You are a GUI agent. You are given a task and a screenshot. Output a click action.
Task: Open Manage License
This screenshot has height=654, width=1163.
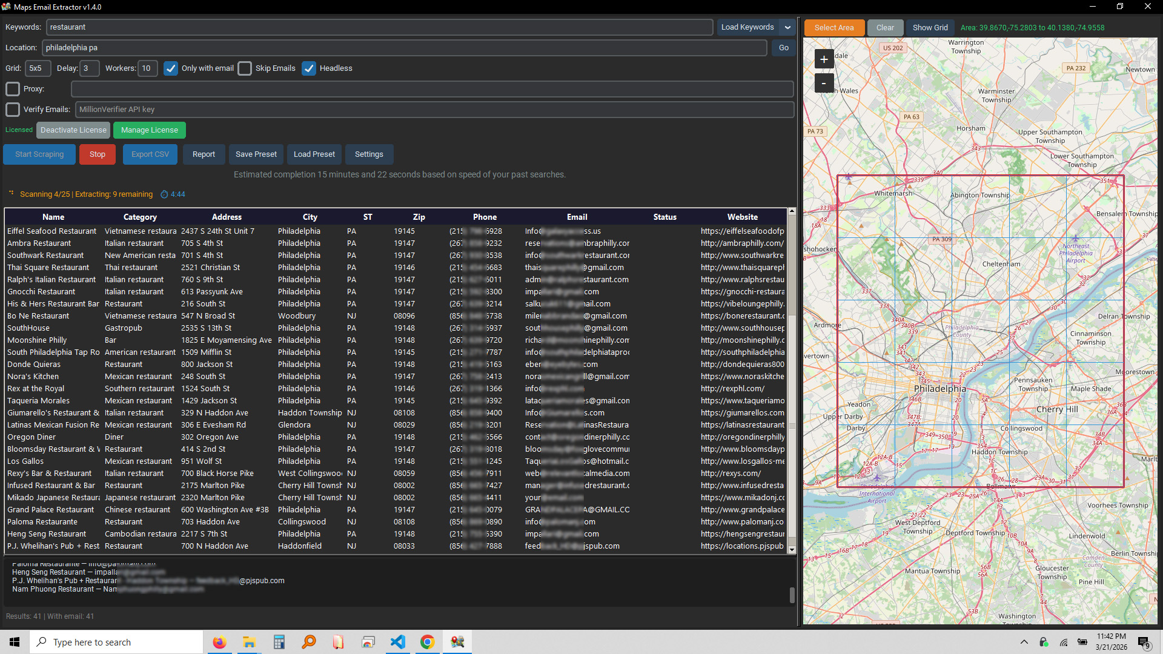click(150, 130)
